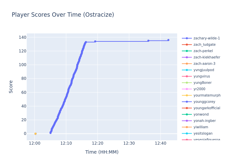The image size is (234, 167).
Task: Select the youngarkofficial legend label
Action: pos(207,108)
